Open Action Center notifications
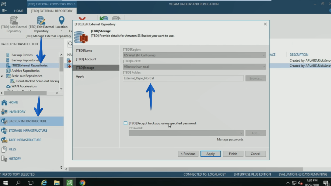 click(326, 183)
